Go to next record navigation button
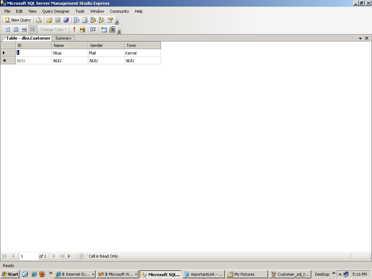The width and height of the screenshot is (372, 279). click(x=54, y=256)
